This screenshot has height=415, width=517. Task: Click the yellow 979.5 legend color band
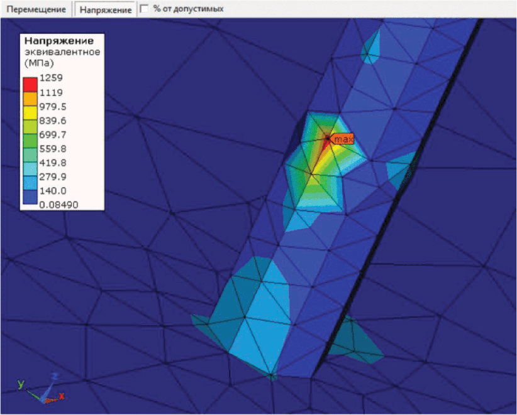[30, 113]
